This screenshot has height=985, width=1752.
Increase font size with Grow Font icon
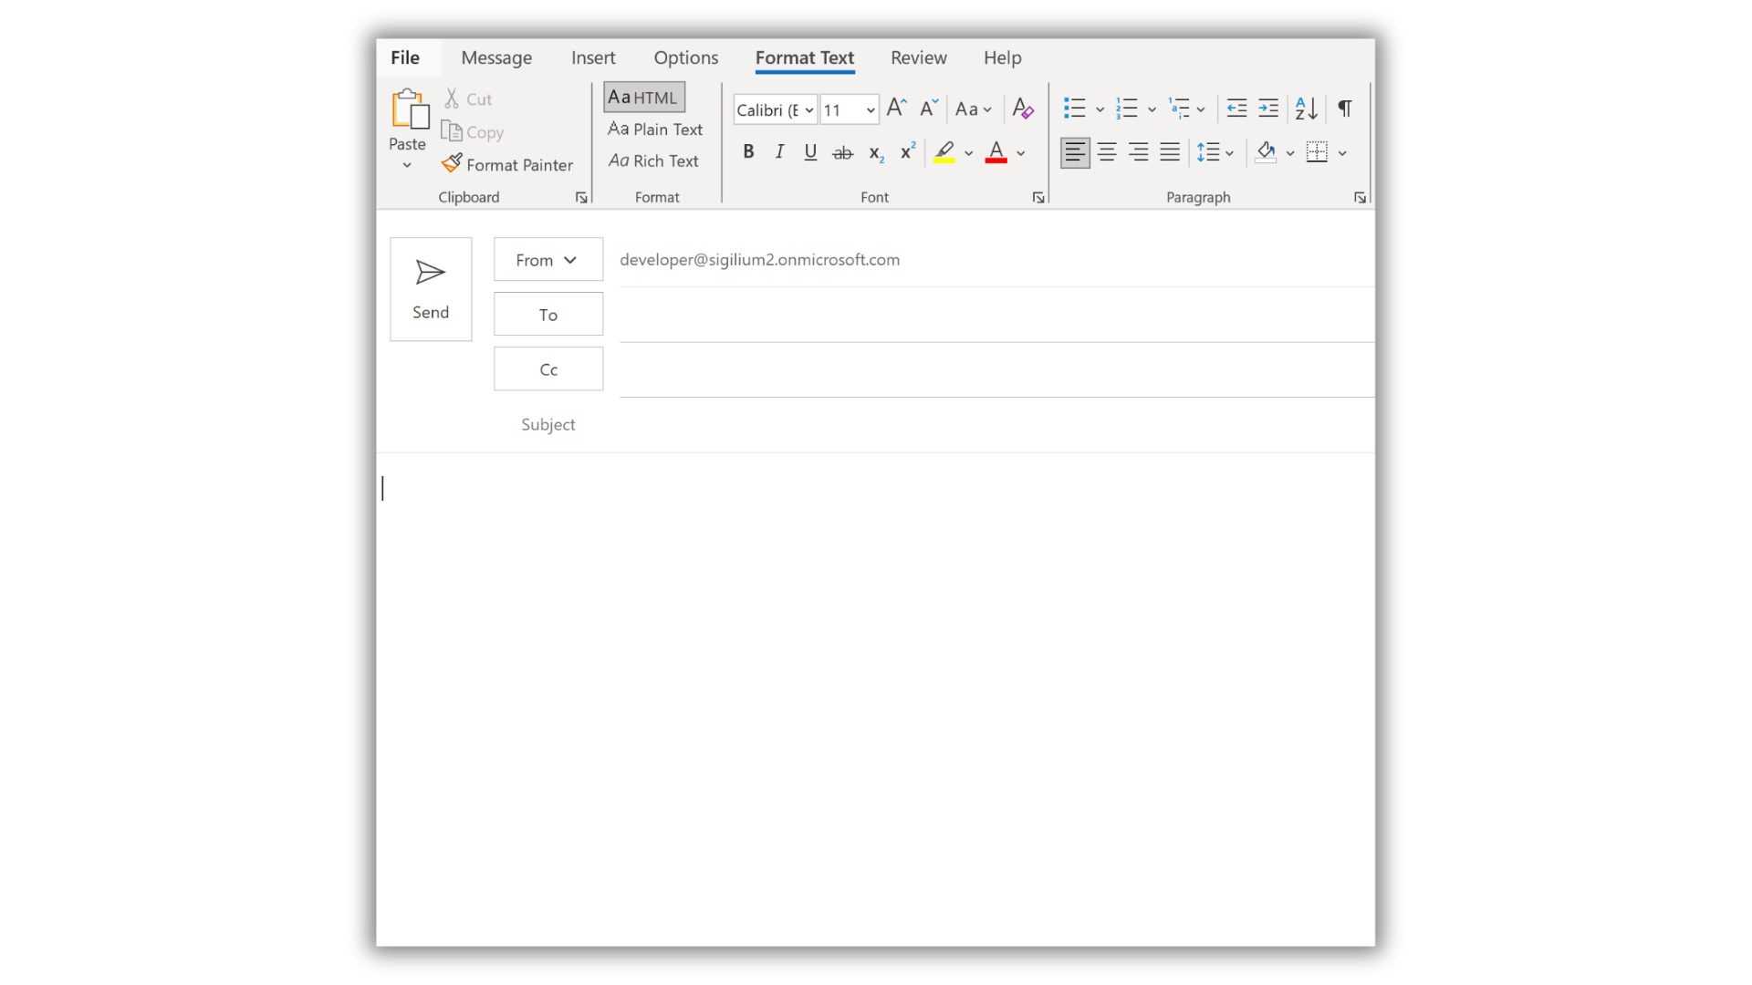tap(896, 109)
